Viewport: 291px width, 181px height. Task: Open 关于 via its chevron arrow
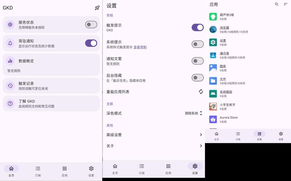[201, 146]
